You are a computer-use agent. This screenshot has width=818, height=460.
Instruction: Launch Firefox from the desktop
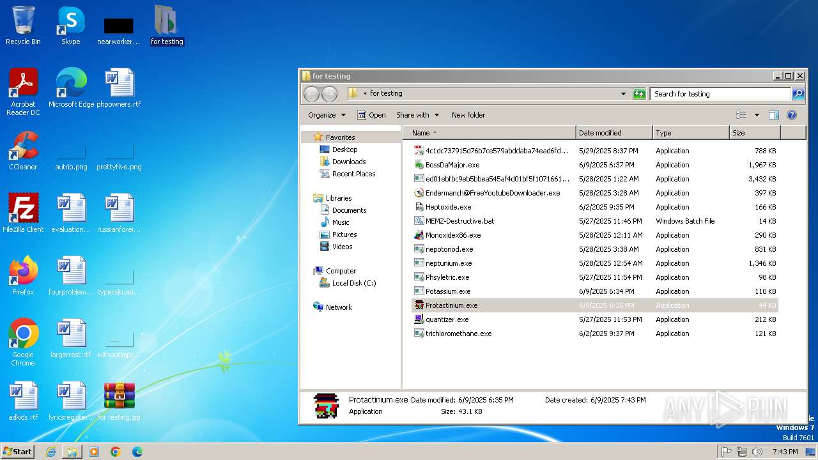click(23, 277)
